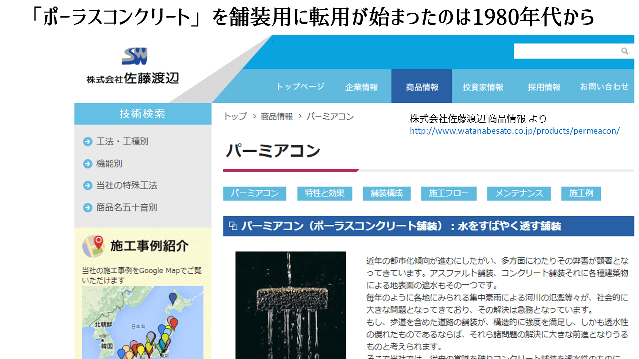Click the 佐藤渡辺 company logo
The width and height of the screenshot is (639, 359).
point(133,66)
